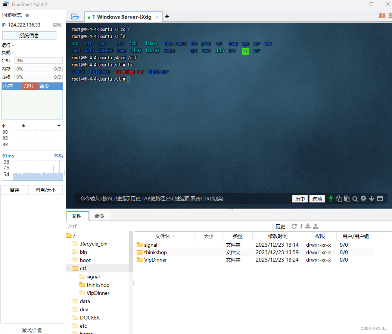Click the green lightning quick command icon
Image resolution: width=392 pixels, height=334 pixels.
tap(331, 199)
